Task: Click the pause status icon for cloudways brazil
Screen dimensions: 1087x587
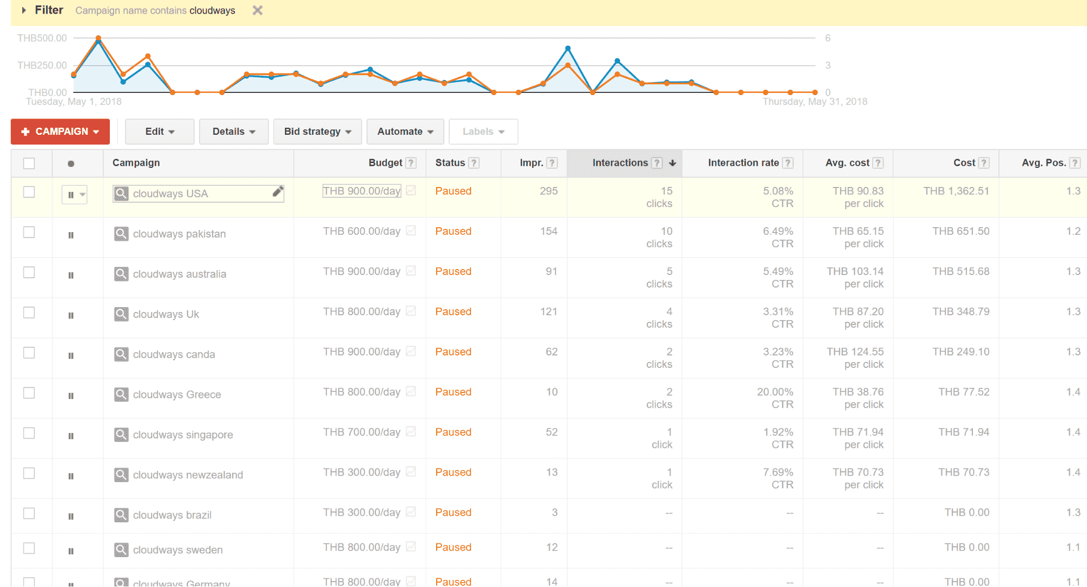Action: (71, 516)
